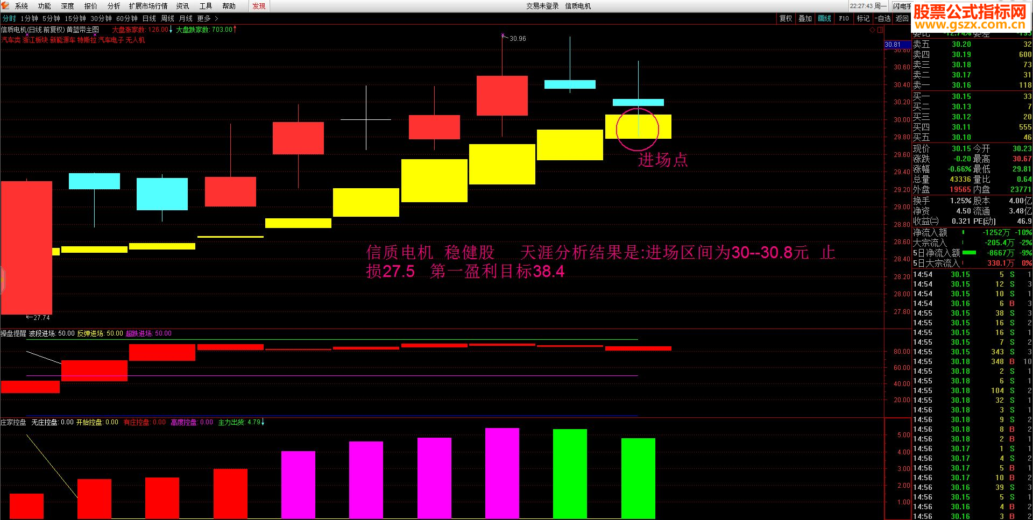Screen dimensions: 1033x520
Task: Switch to the 分时 intraday view
Action: 9,18
